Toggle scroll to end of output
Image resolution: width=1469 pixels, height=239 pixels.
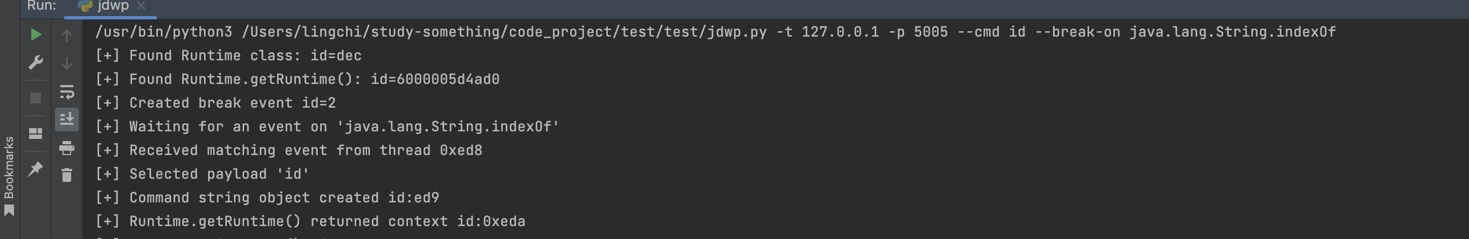[67, 119]
